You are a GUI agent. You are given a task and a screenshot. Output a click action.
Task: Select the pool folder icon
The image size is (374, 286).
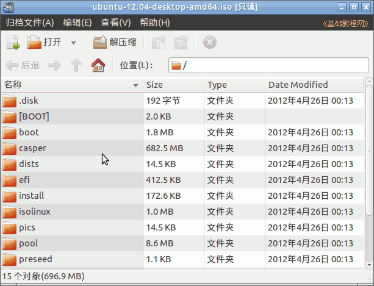(x=10, y=243)
